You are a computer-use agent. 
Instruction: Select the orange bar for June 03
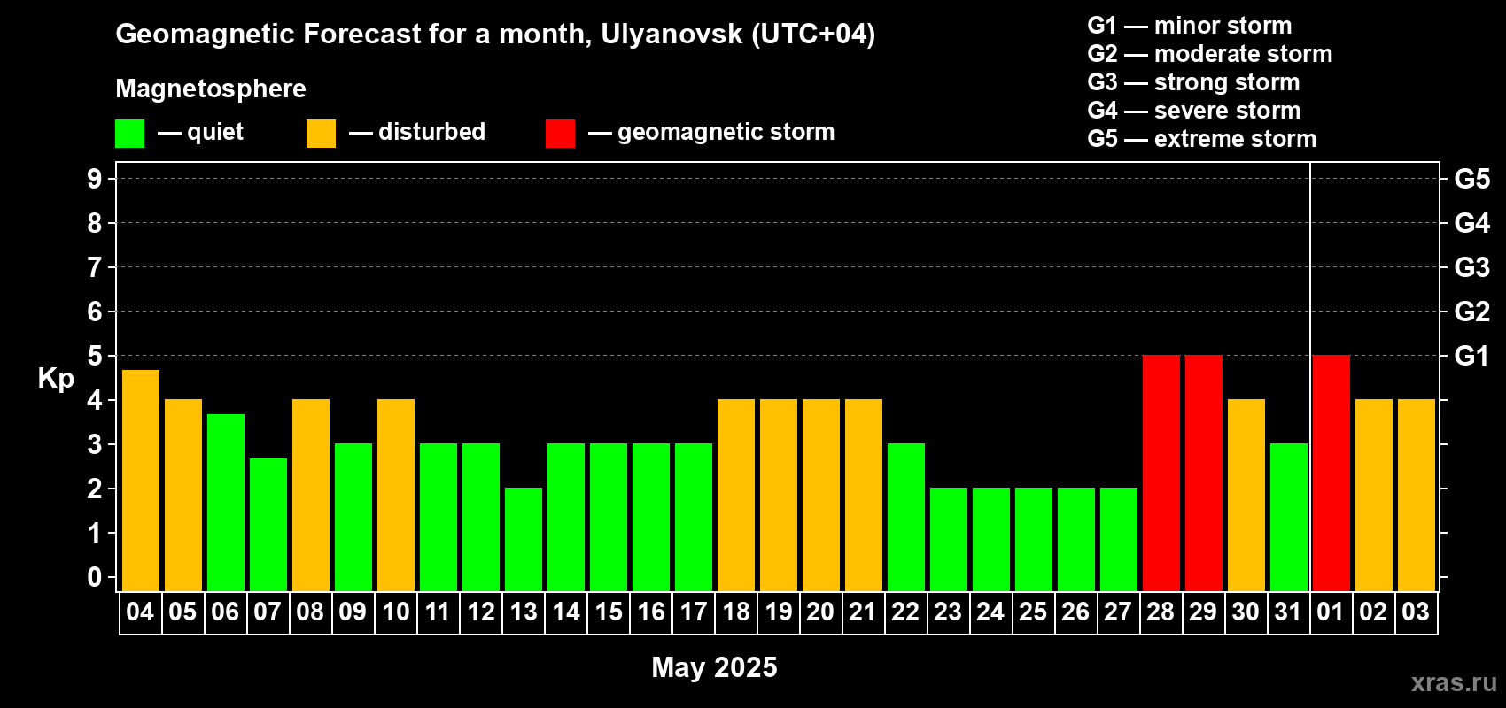pos(1417,496)
